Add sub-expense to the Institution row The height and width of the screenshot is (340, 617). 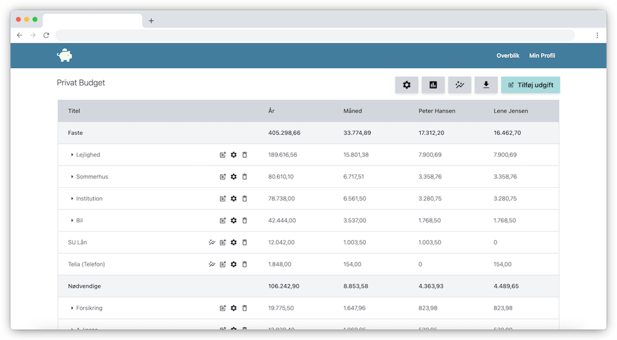tap(223, 199)
